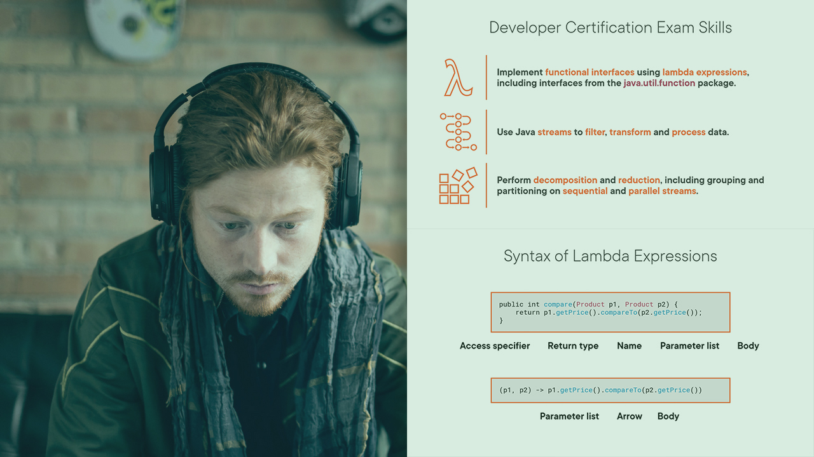Viewport: 814px width, 457px height.
Task: Click the highlighted "reduction" text
Action: 638,180
